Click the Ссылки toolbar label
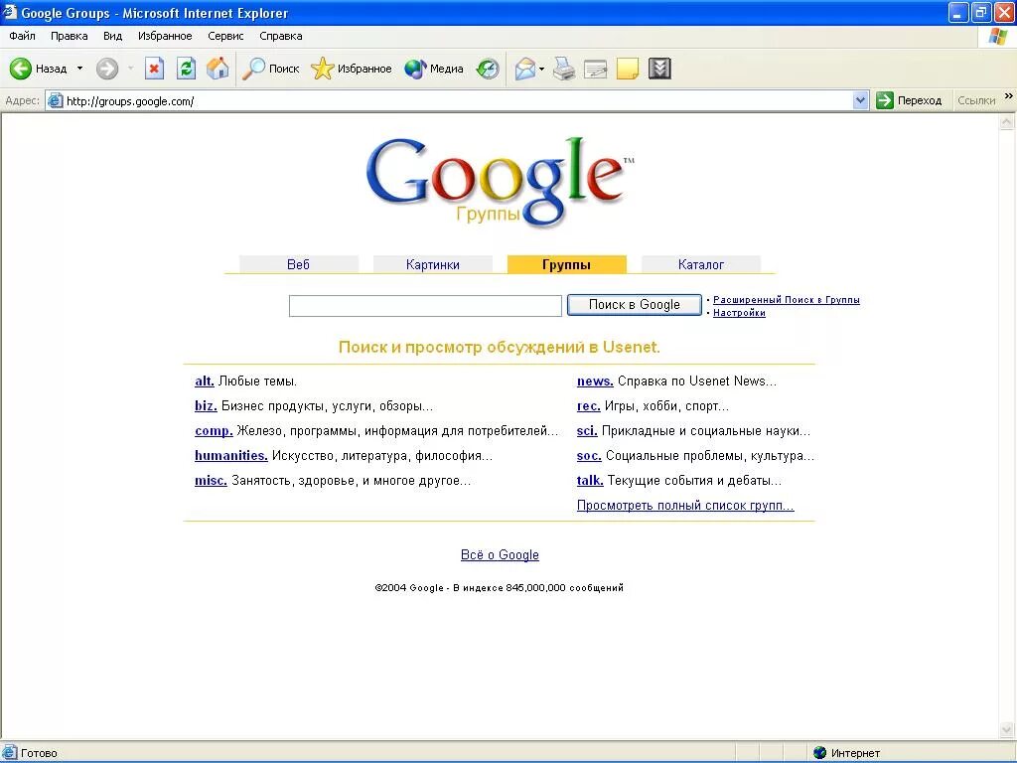Viewport: 1017px width, 763px height. tap(976, 100)
